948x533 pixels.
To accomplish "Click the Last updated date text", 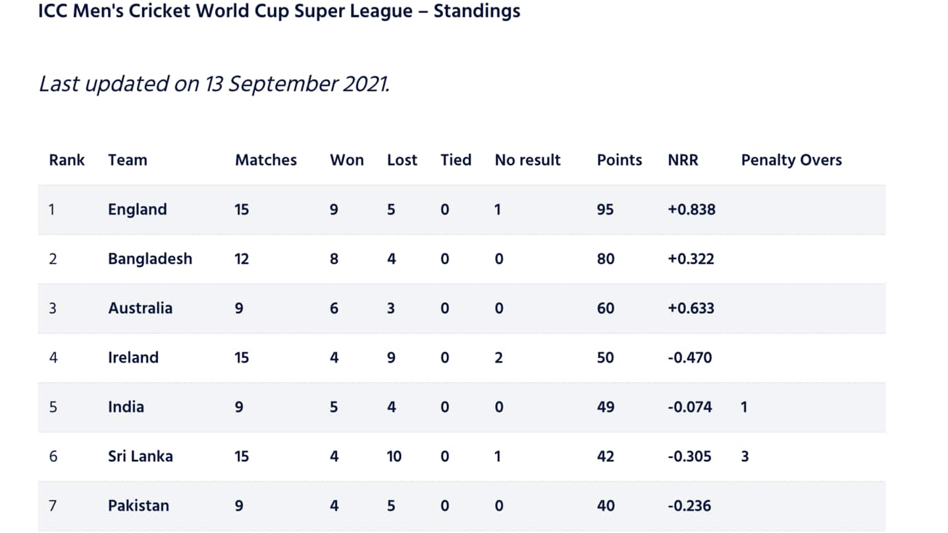I will (x=215, y=84).
